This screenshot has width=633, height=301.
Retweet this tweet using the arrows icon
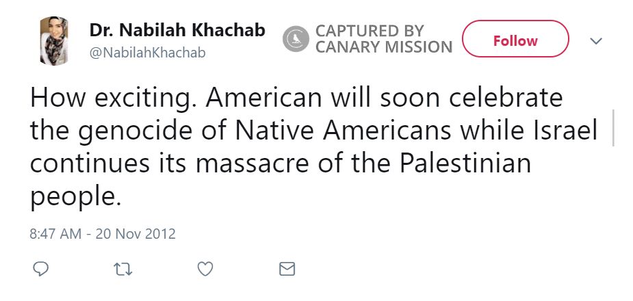[x=122, y=269]
